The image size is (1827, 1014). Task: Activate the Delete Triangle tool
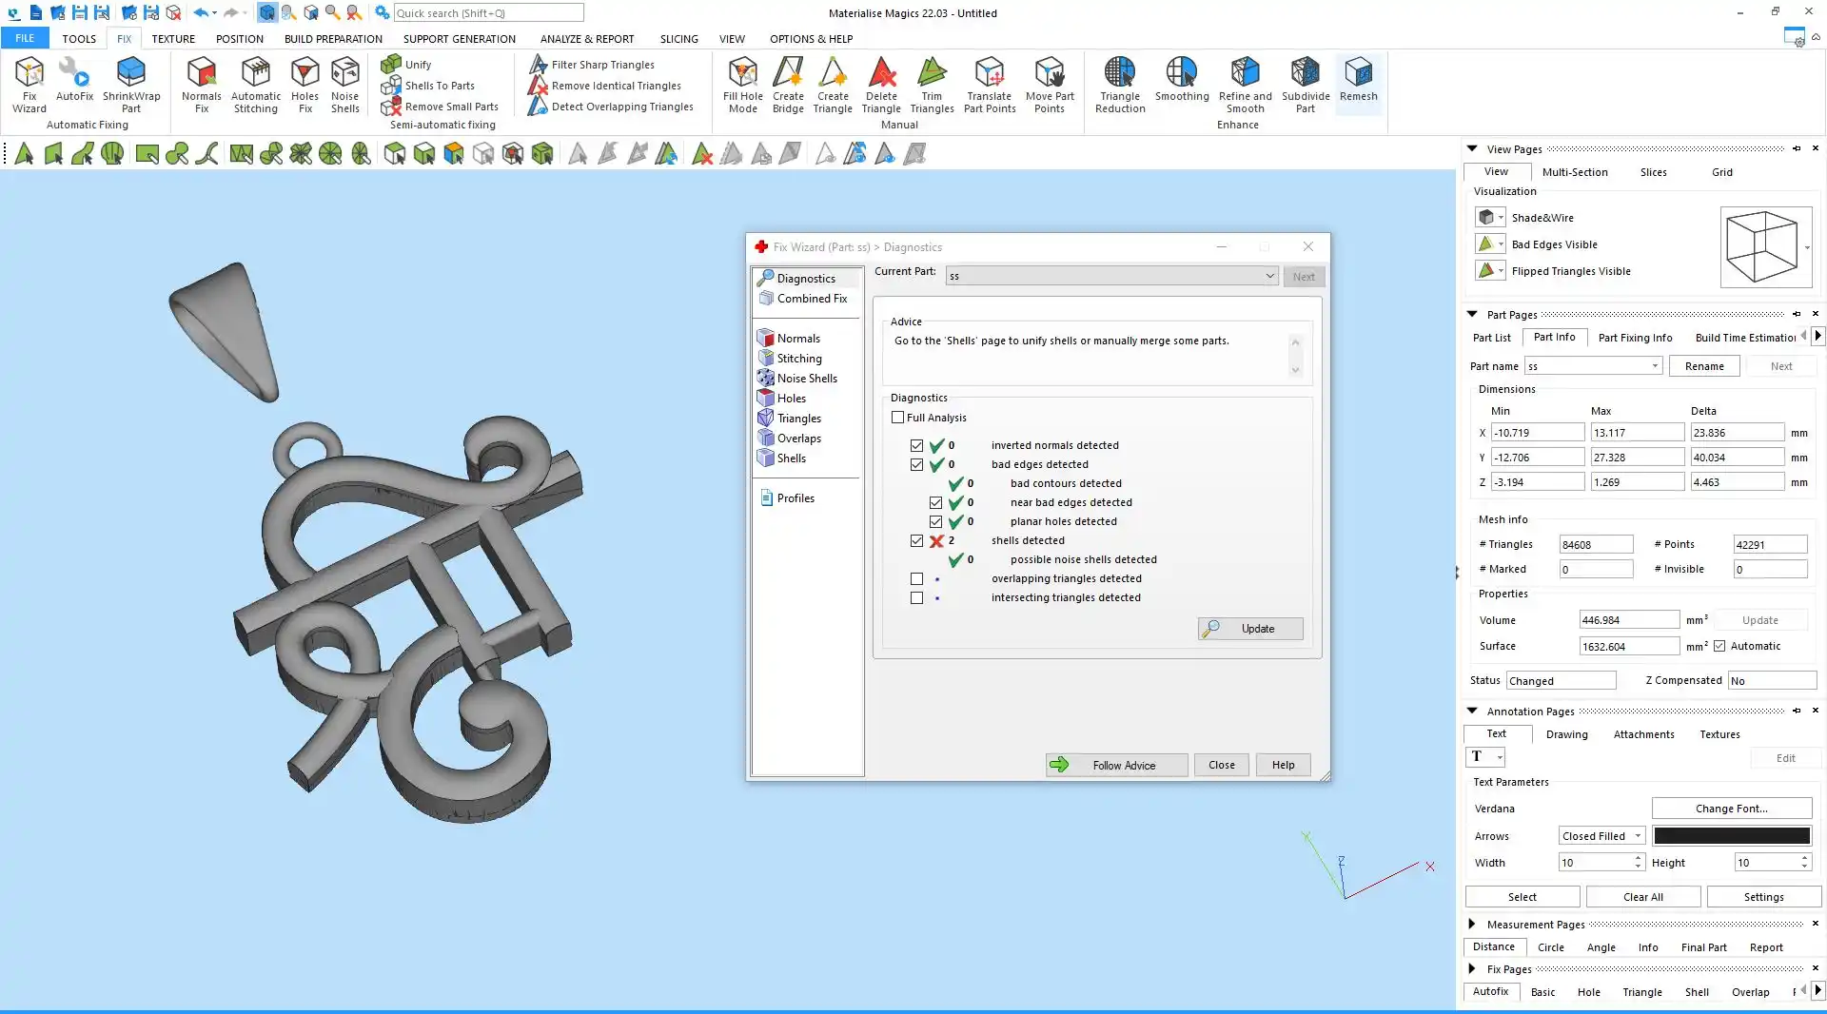click(x=881, y=83)
